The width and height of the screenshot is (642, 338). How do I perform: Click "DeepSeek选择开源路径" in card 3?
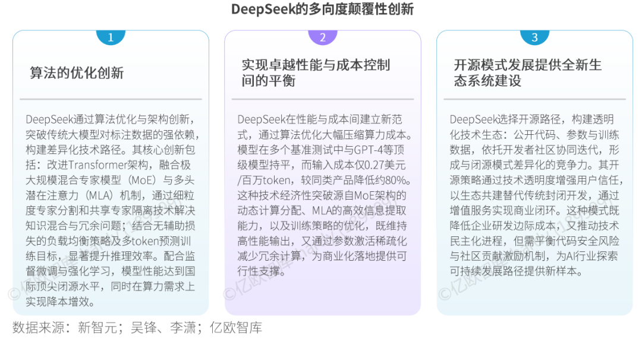tap(505, 119)
